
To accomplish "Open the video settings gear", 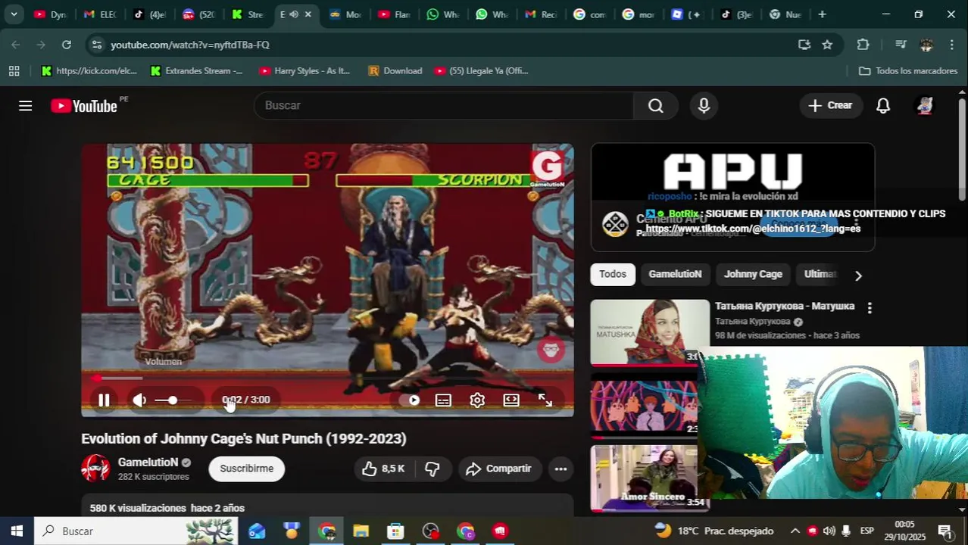I will pos(477,400).
